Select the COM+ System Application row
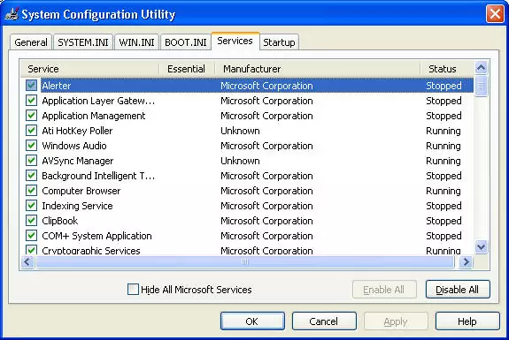This screenshot has width=509, height=340. [x=247, y=236]
